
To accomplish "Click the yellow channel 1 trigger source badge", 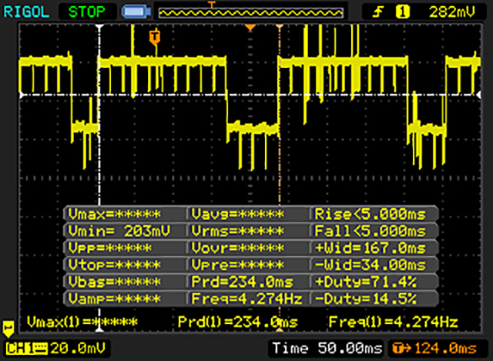I will point(402,12).
